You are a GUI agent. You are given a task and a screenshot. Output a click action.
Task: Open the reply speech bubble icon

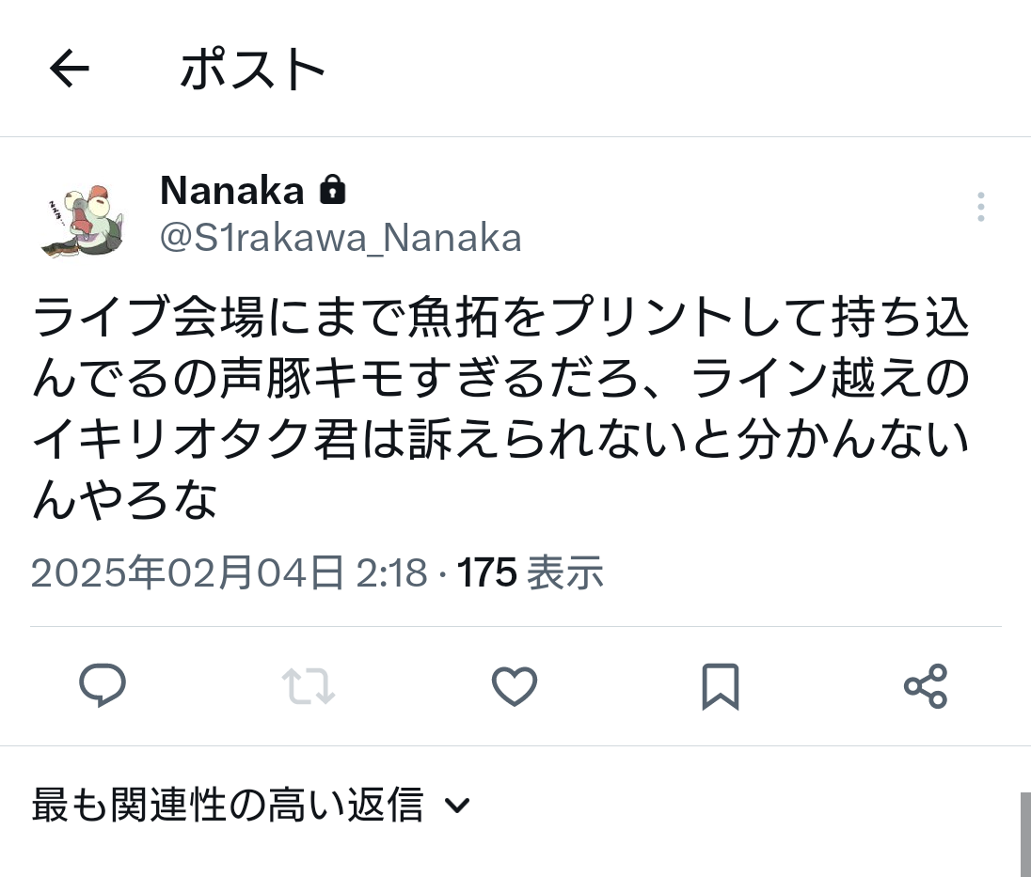click(x=103, y=685)
